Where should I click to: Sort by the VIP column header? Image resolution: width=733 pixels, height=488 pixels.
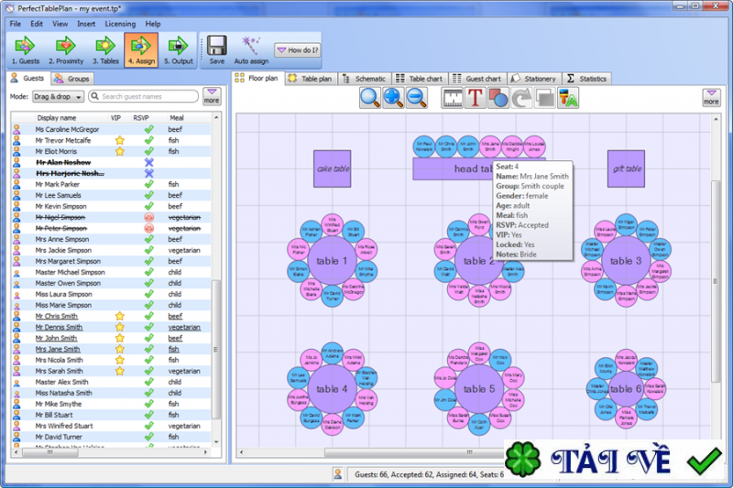[x=115, y=118]
